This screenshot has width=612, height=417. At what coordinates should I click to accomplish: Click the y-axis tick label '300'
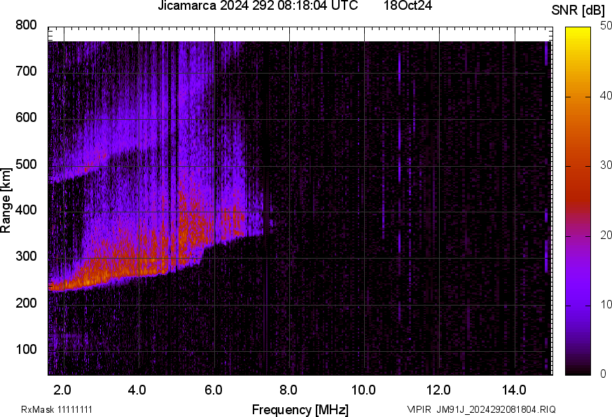(x=26, y=257)
